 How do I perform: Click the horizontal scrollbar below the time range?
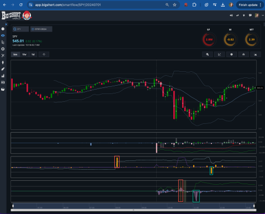click(x=134, y=210)
